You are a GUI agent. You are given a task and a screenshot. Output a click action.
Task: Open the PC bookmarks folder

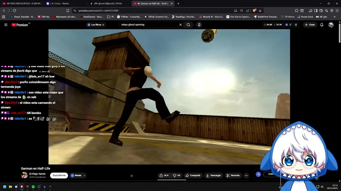pyautogui.click(x=111, y=17)
